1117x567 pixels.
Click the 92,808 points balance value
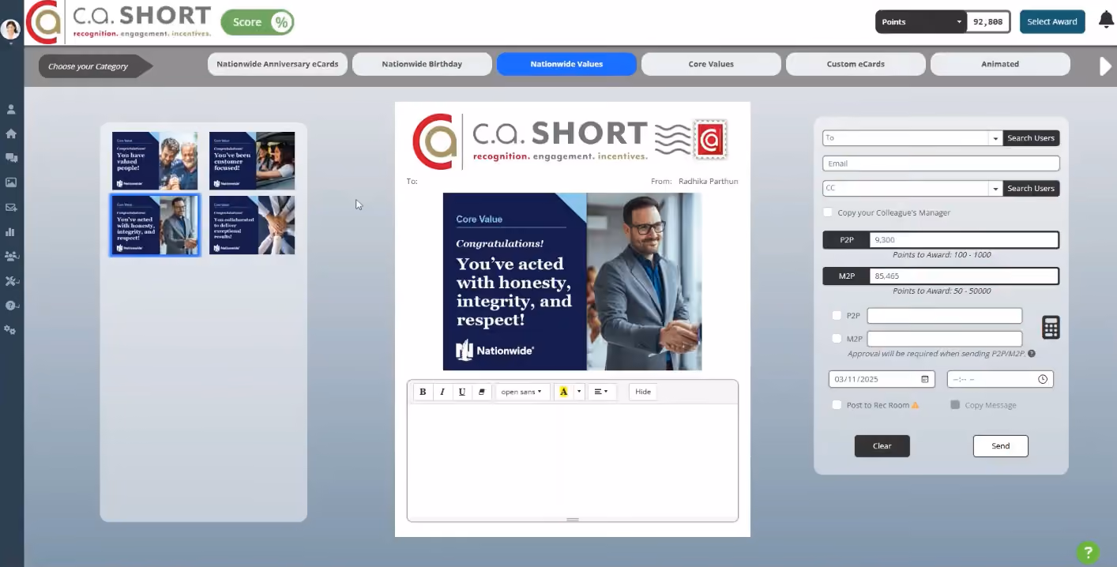[x=988, y=22]
